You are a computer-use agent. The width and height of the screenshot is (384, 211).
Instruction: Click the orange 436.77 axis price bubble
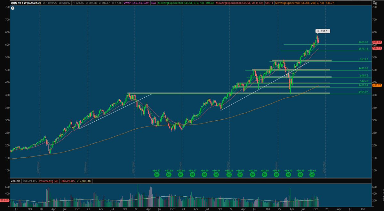(x=377, y=85)
